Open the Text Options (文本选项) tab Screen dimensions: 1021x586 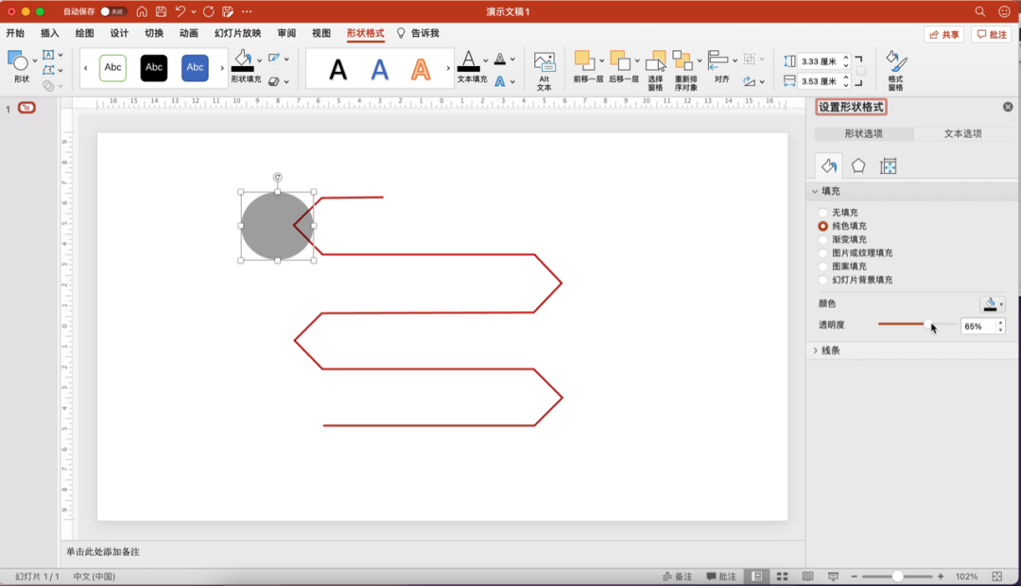tap(962, 134)
